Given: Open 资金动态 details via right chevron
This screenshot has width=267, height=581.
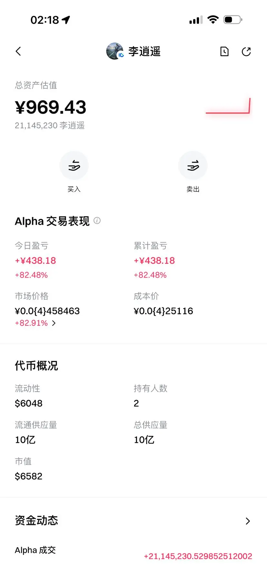Looking at the screenshot, I should pyautogui.click(x=248, y=521).
